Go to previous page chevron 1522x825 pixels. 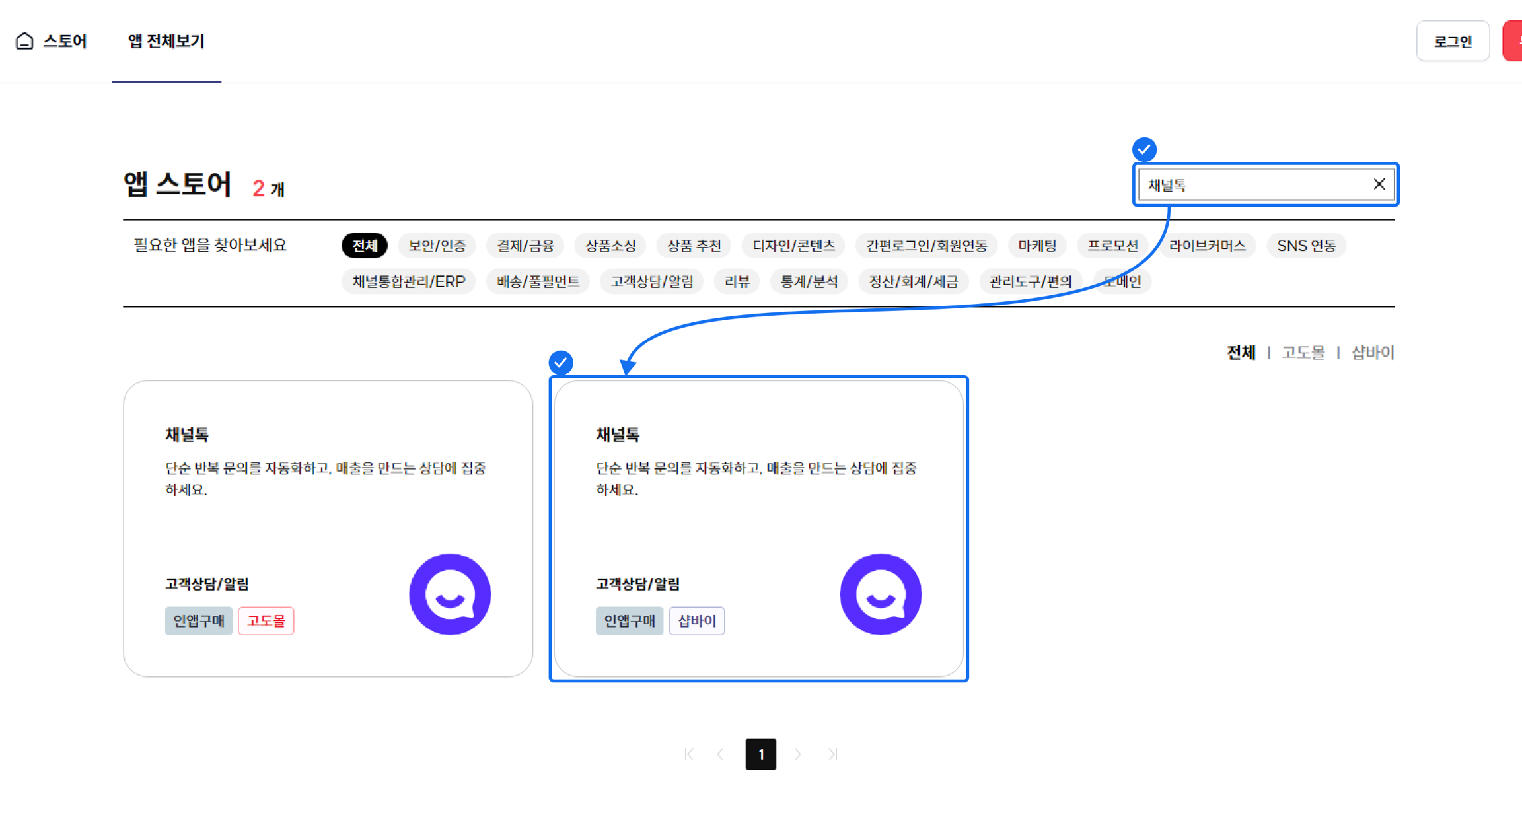pos(720,754)
